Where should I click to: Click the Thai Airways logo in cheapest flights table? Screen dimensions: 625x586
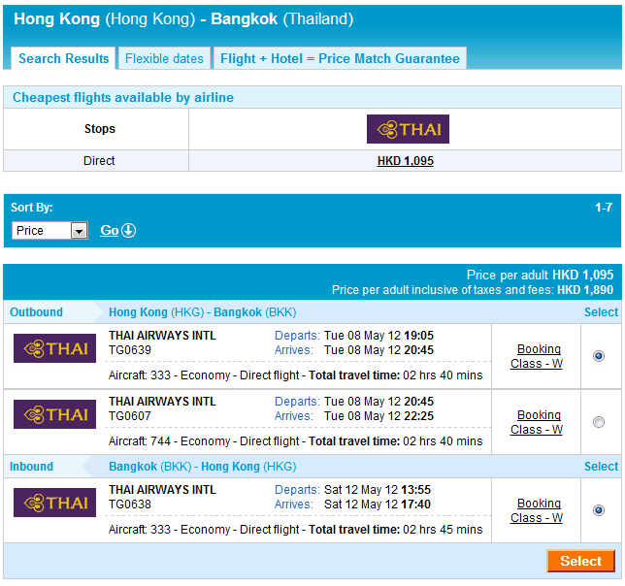tap(408, 129)
